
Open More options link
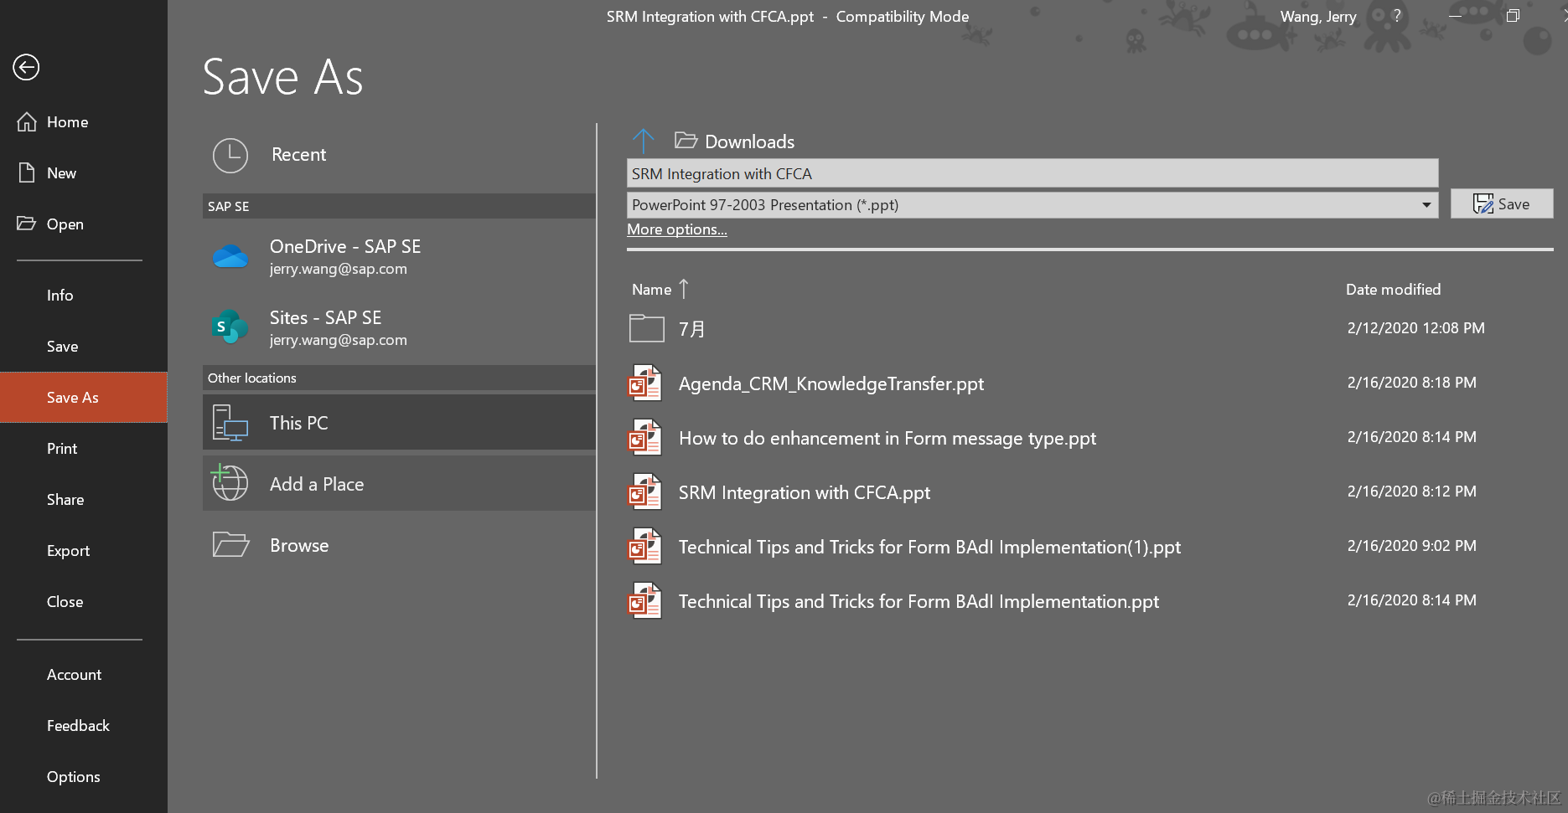(x=677, y=229)
